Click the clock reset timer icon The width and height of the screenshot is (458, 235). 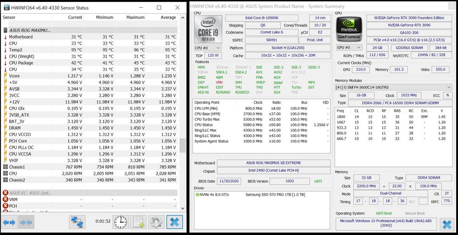tap(121, 223)
